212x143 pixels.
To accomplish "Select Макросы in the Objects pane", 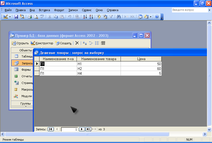I will pos(22,90).
